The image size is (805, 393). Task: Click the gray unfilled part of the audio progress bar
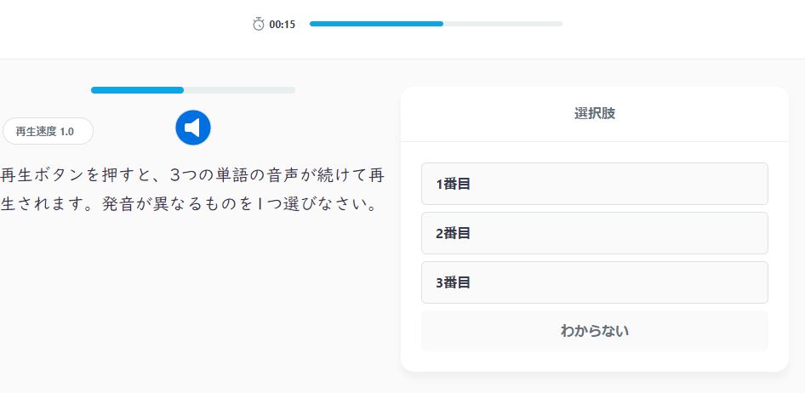click(x=239, y=90)
